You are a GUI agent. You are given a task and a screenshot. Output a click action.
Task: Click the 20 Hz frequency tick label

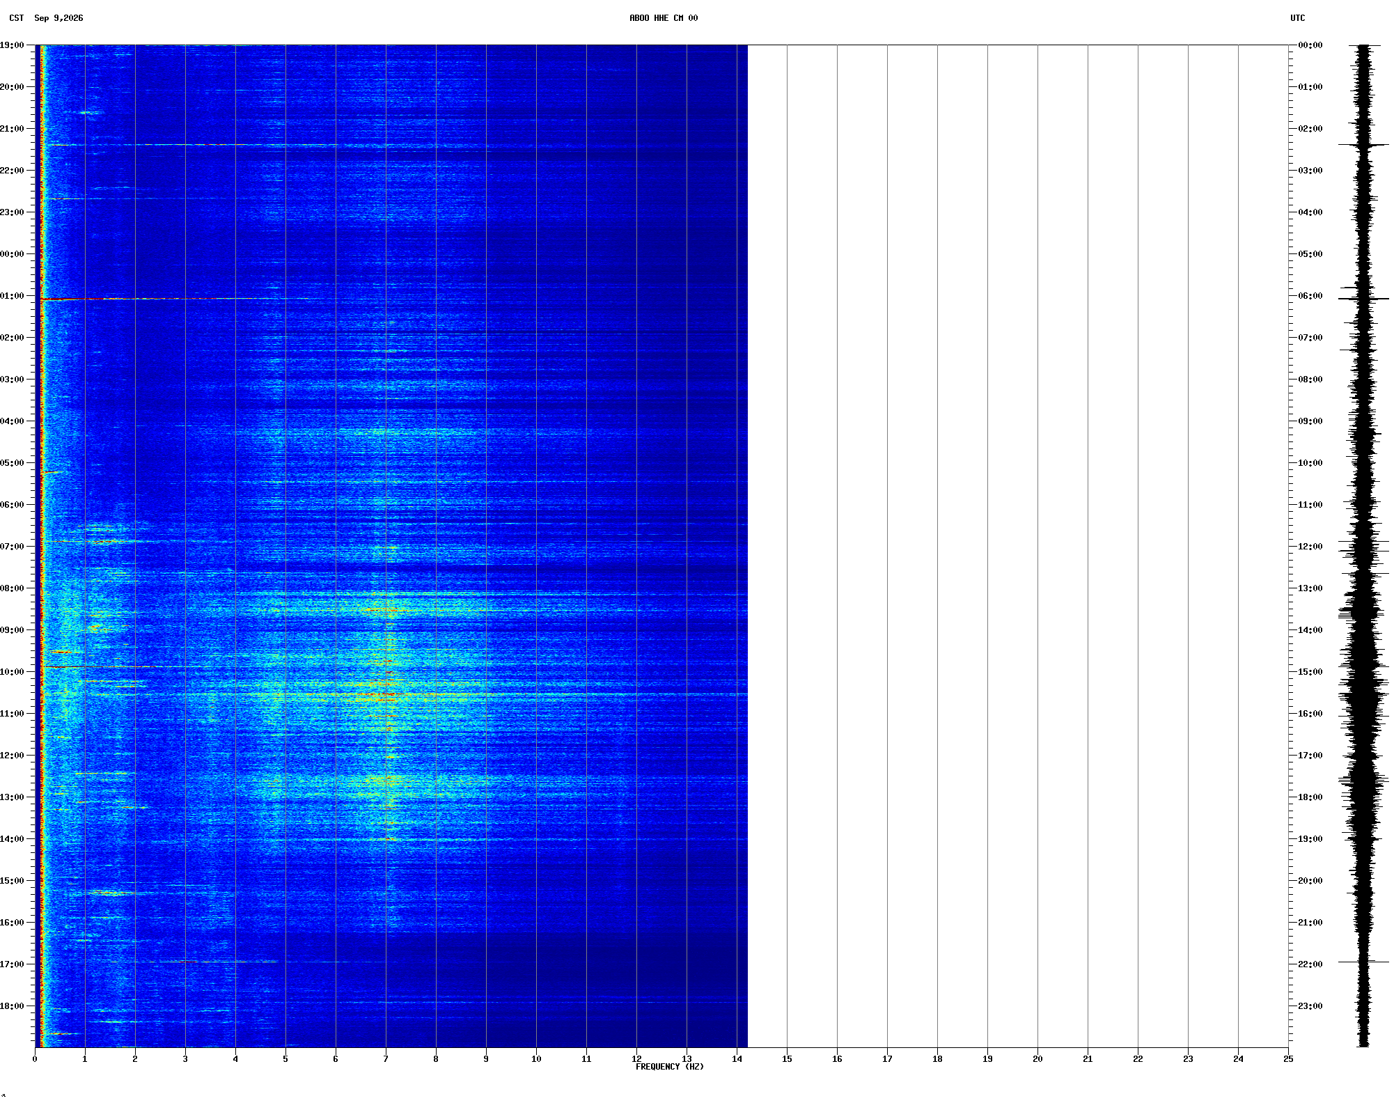click(x=1037, y=1059)
